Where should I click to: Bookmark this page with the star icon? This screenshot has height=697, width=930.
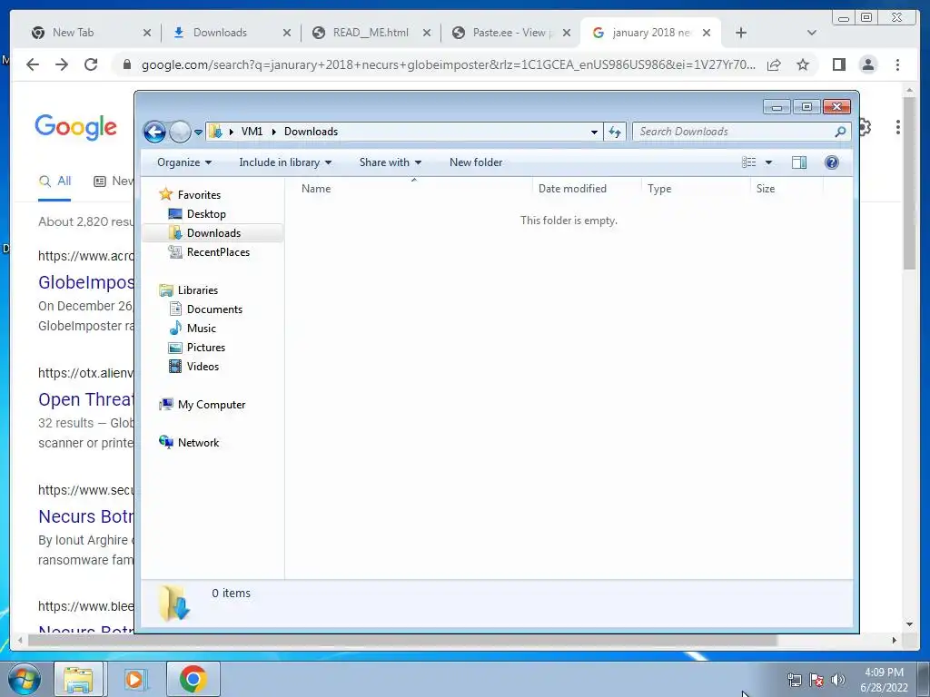(x=803, y=64)
